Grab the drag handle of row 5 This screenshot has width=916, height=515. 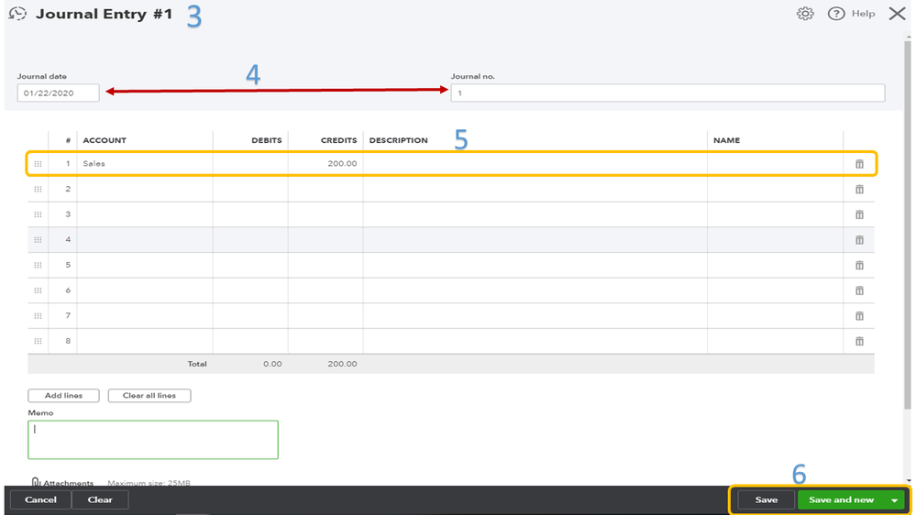pos(38,265)
